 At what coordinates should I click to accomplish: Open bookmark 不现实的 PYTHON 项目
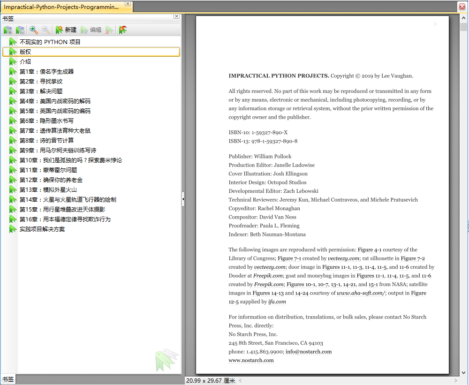coord(50,42)
